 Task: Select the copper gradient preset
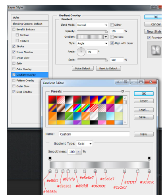coord(61,108)
